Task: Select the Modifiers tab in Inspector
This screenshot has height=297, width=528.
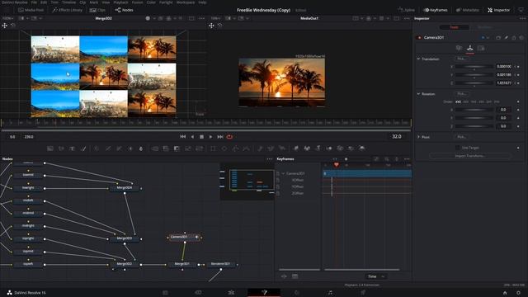Action: (x=484, y=27)
